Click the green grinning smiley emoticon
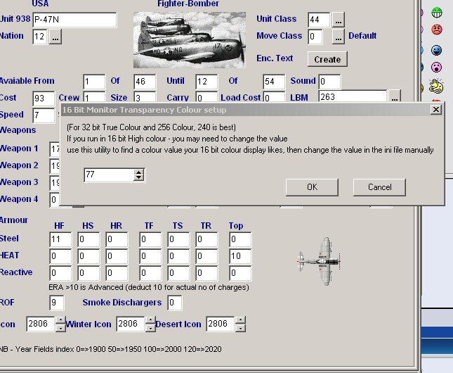 437,12
